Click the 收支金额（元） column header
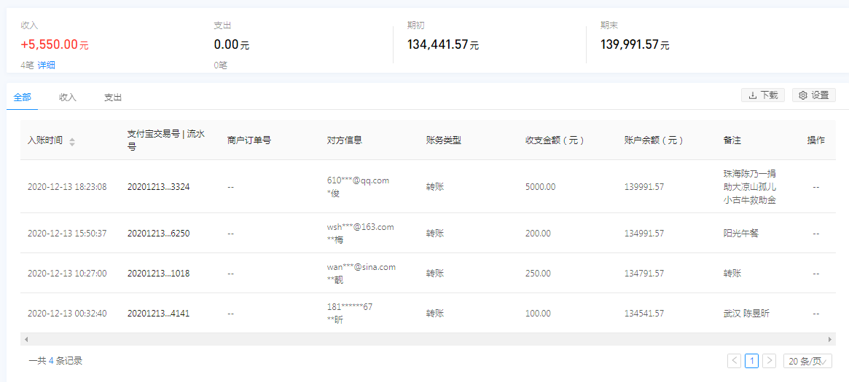The width and height of the screenshot is (849, 382). (555, 140)
